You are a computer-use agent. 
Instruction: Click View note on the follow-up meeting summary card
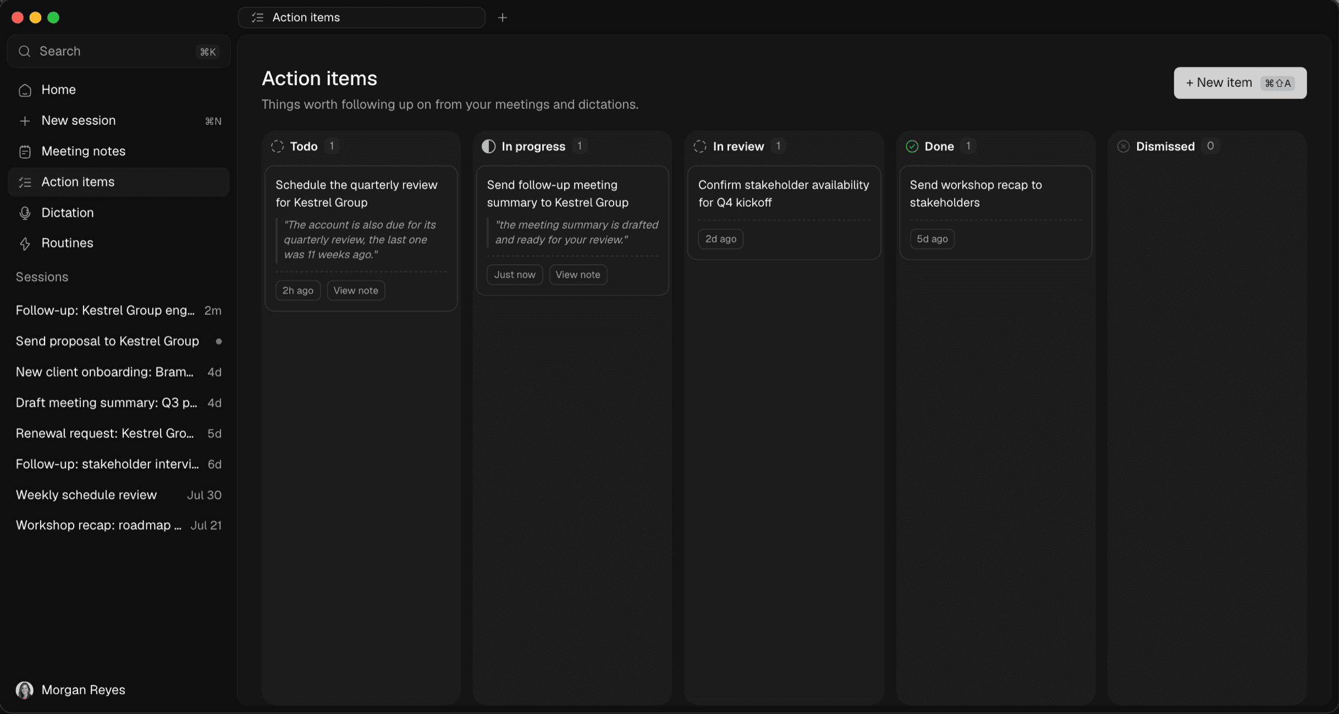[578, 275]
